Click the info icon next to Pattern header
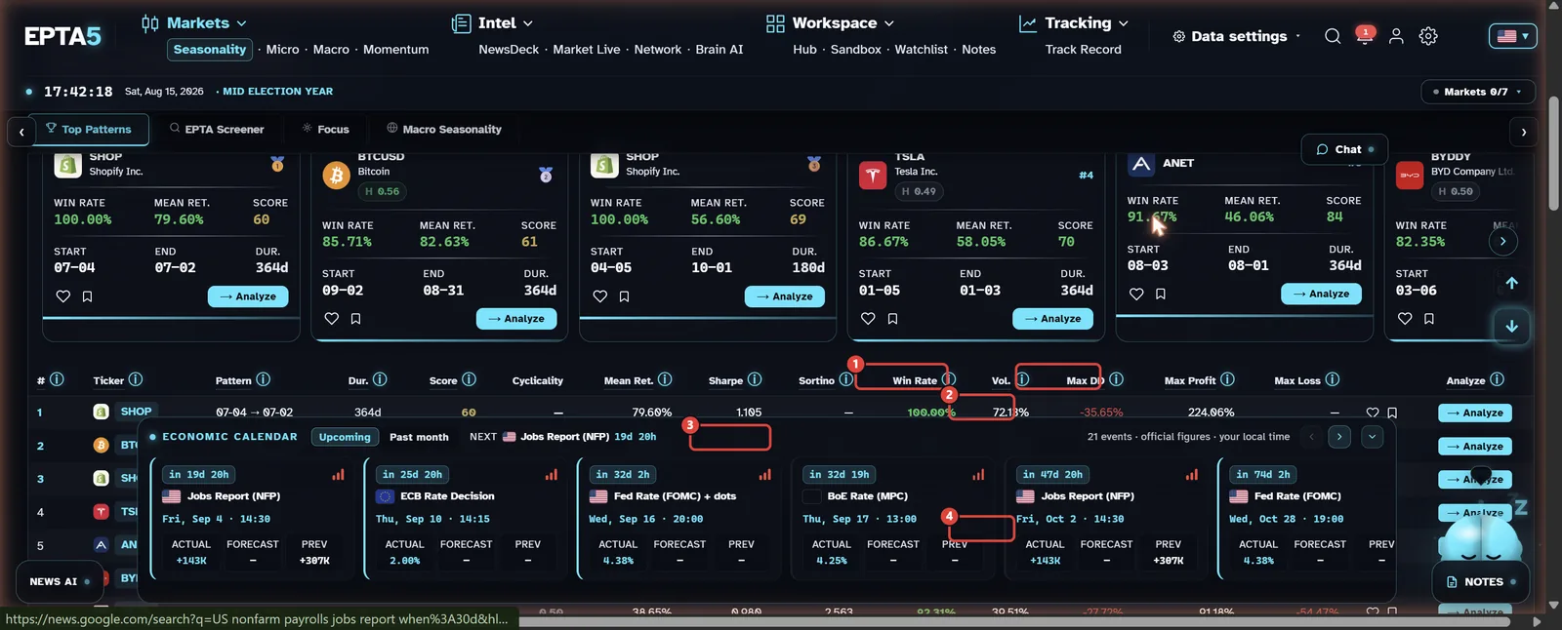The image size is (1562, 630). (x=264, y=379)
